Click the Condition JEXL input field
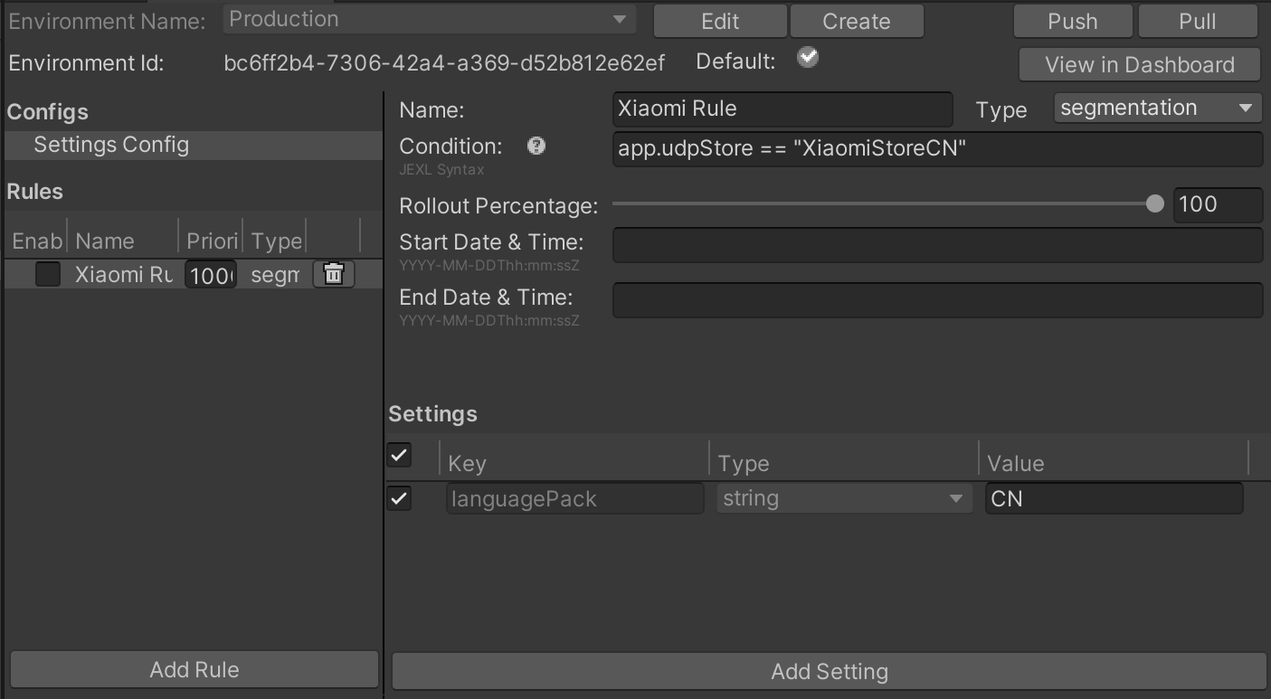This screenshot has width=1271, height=699. point(936,149)
